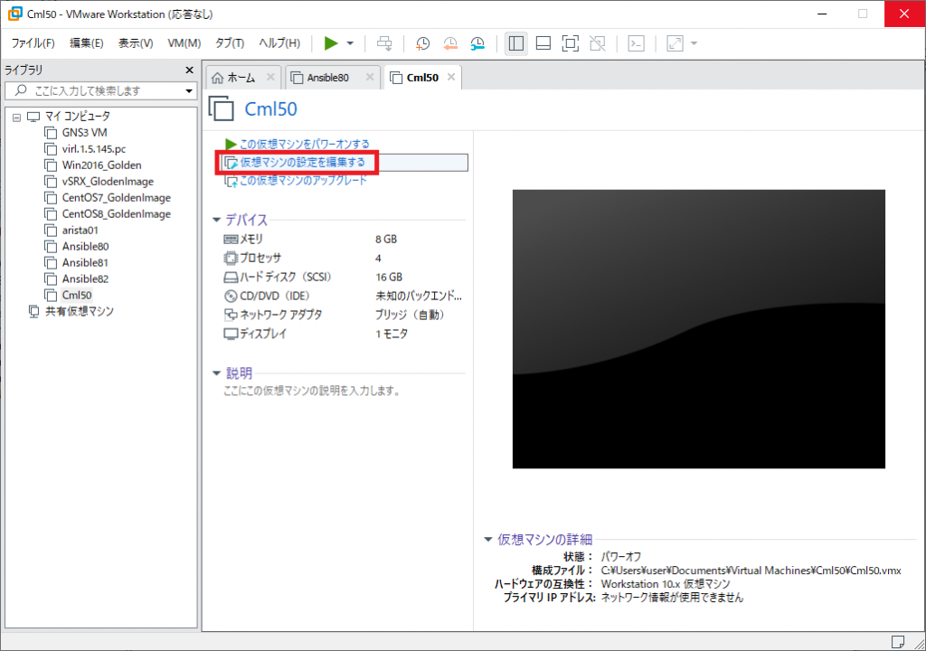This screenshot has height=651, width=926.
Task: Toggle the console view button
Action: coord(636,43)
